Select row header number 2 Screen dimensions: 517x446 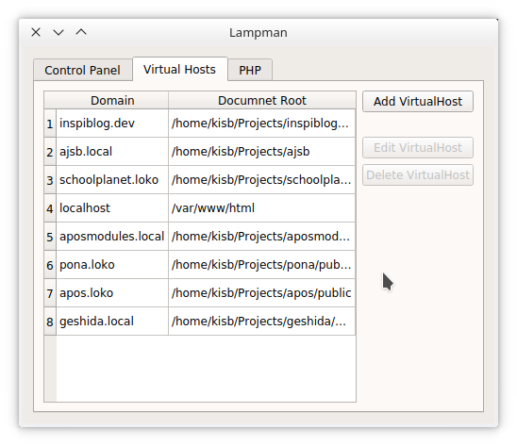(x=50, y=152)
